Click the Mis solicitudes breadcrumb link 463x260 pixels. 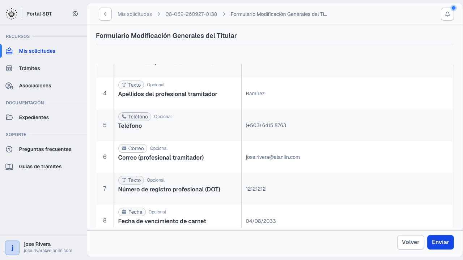click(x=135, y=14)
